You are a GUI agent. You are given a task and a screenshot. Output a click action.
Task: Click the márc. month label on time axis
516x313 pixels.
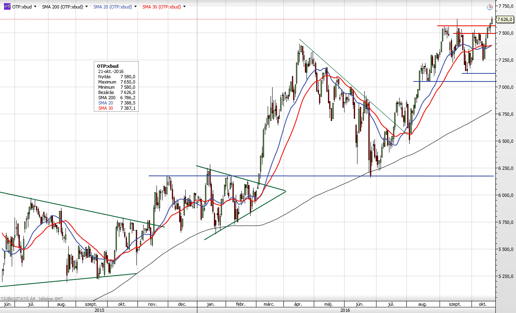pyautogui.click(x=269, y=304)
